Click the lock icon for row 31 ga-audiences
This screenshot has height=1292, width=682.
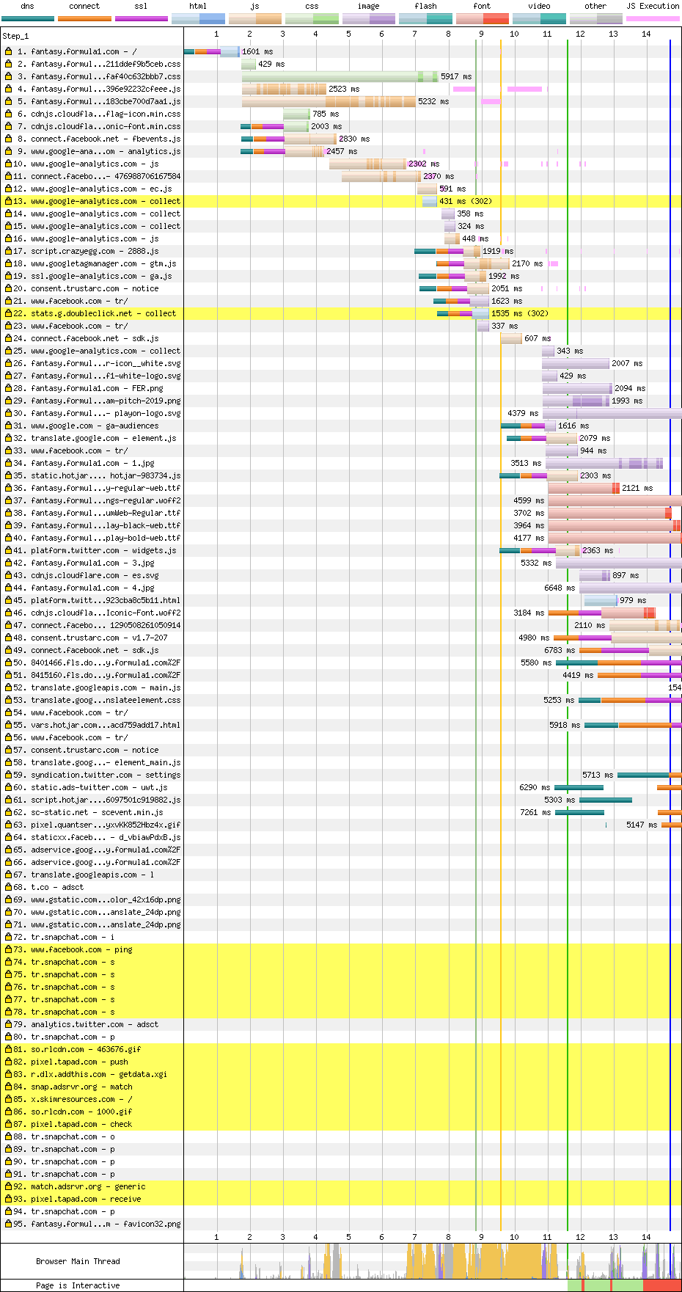9,426
